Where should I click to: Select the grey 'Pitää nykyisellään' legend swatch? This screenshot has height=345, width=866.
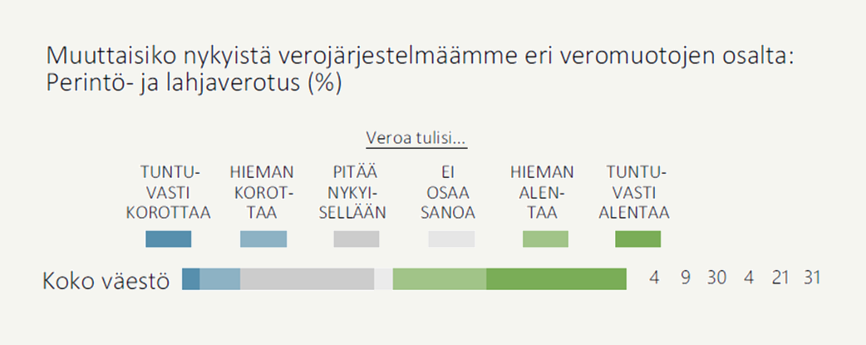pyautogui.click(x=356, y=239)
